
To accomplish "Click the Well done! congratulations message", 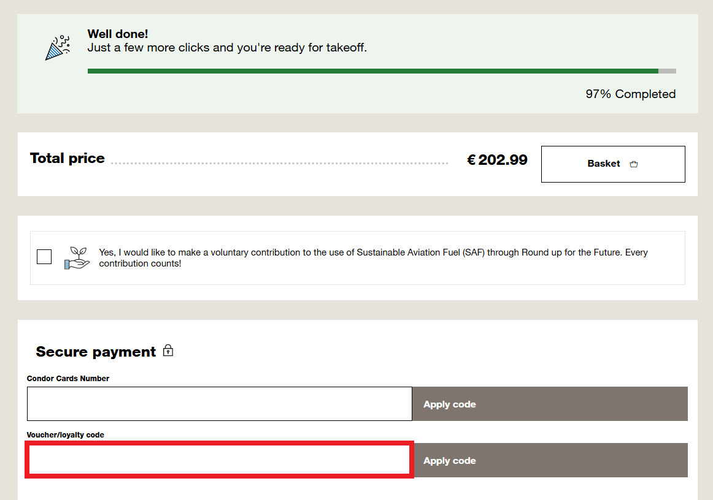I will coord(117,34).
